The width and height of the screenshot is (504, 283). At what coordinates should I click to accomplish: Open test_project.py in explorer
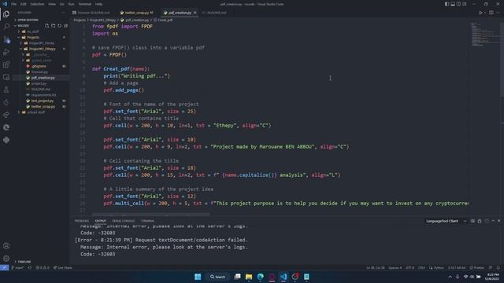click(x=42, y=101)
